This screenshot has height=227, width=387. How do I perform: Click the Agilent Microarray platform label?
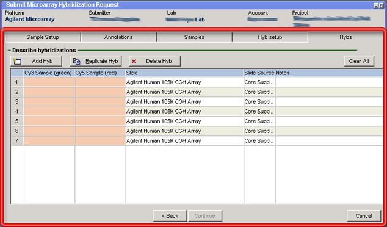[x=30, y=20]
